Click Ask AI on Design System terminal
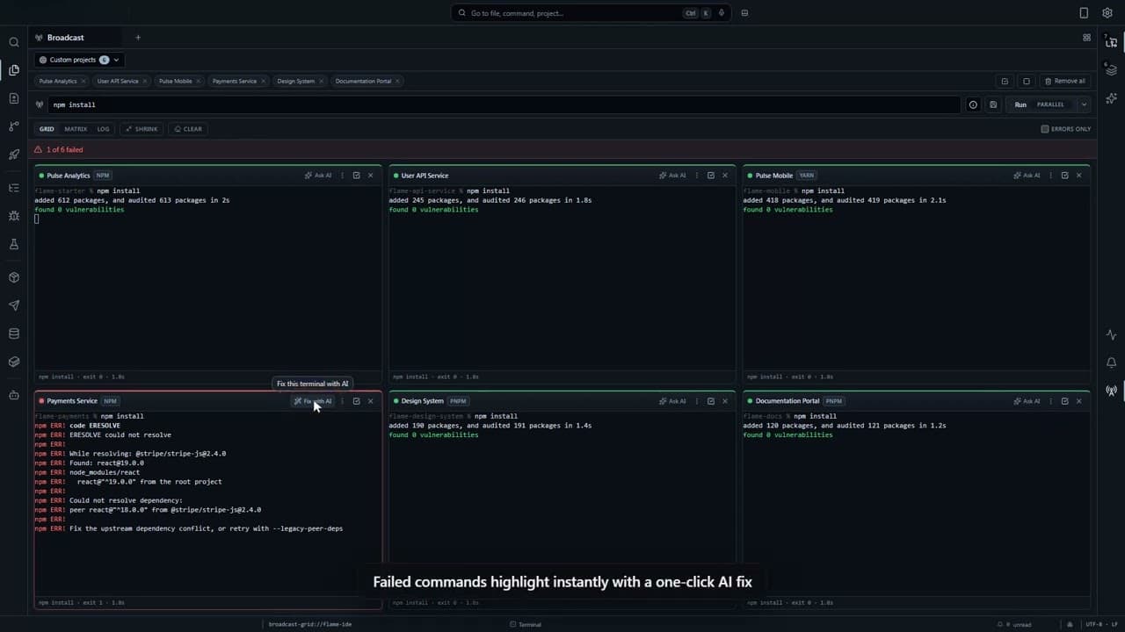This screenshot has width=1125, height=632. pyautogui.click(x=672, y=401)
